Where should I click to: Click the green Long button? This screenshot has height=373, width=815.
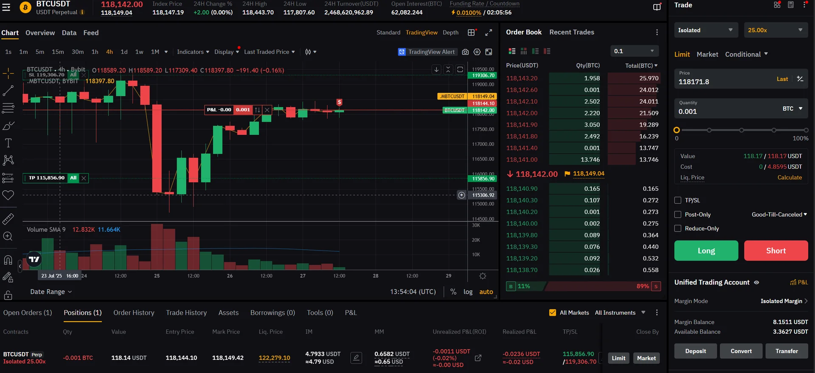pos(706,251)
